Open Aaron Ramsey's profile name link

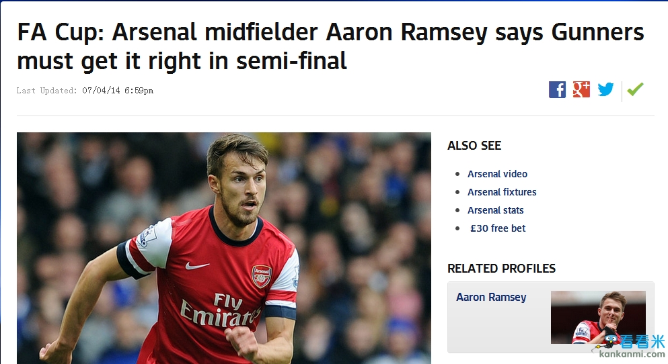(491, 297)
